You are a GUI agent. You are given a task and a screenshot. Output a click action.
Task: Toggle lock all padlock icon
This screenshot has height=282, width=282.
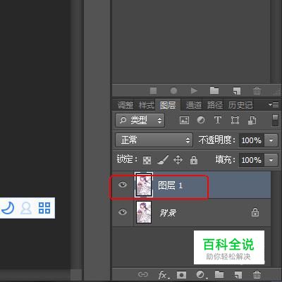click(x=194, y=160)
